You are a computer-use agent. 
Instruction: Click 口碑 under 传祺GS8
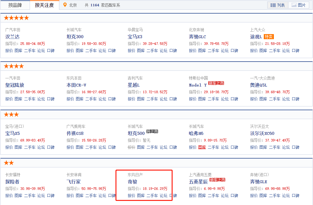coord(112,148)
